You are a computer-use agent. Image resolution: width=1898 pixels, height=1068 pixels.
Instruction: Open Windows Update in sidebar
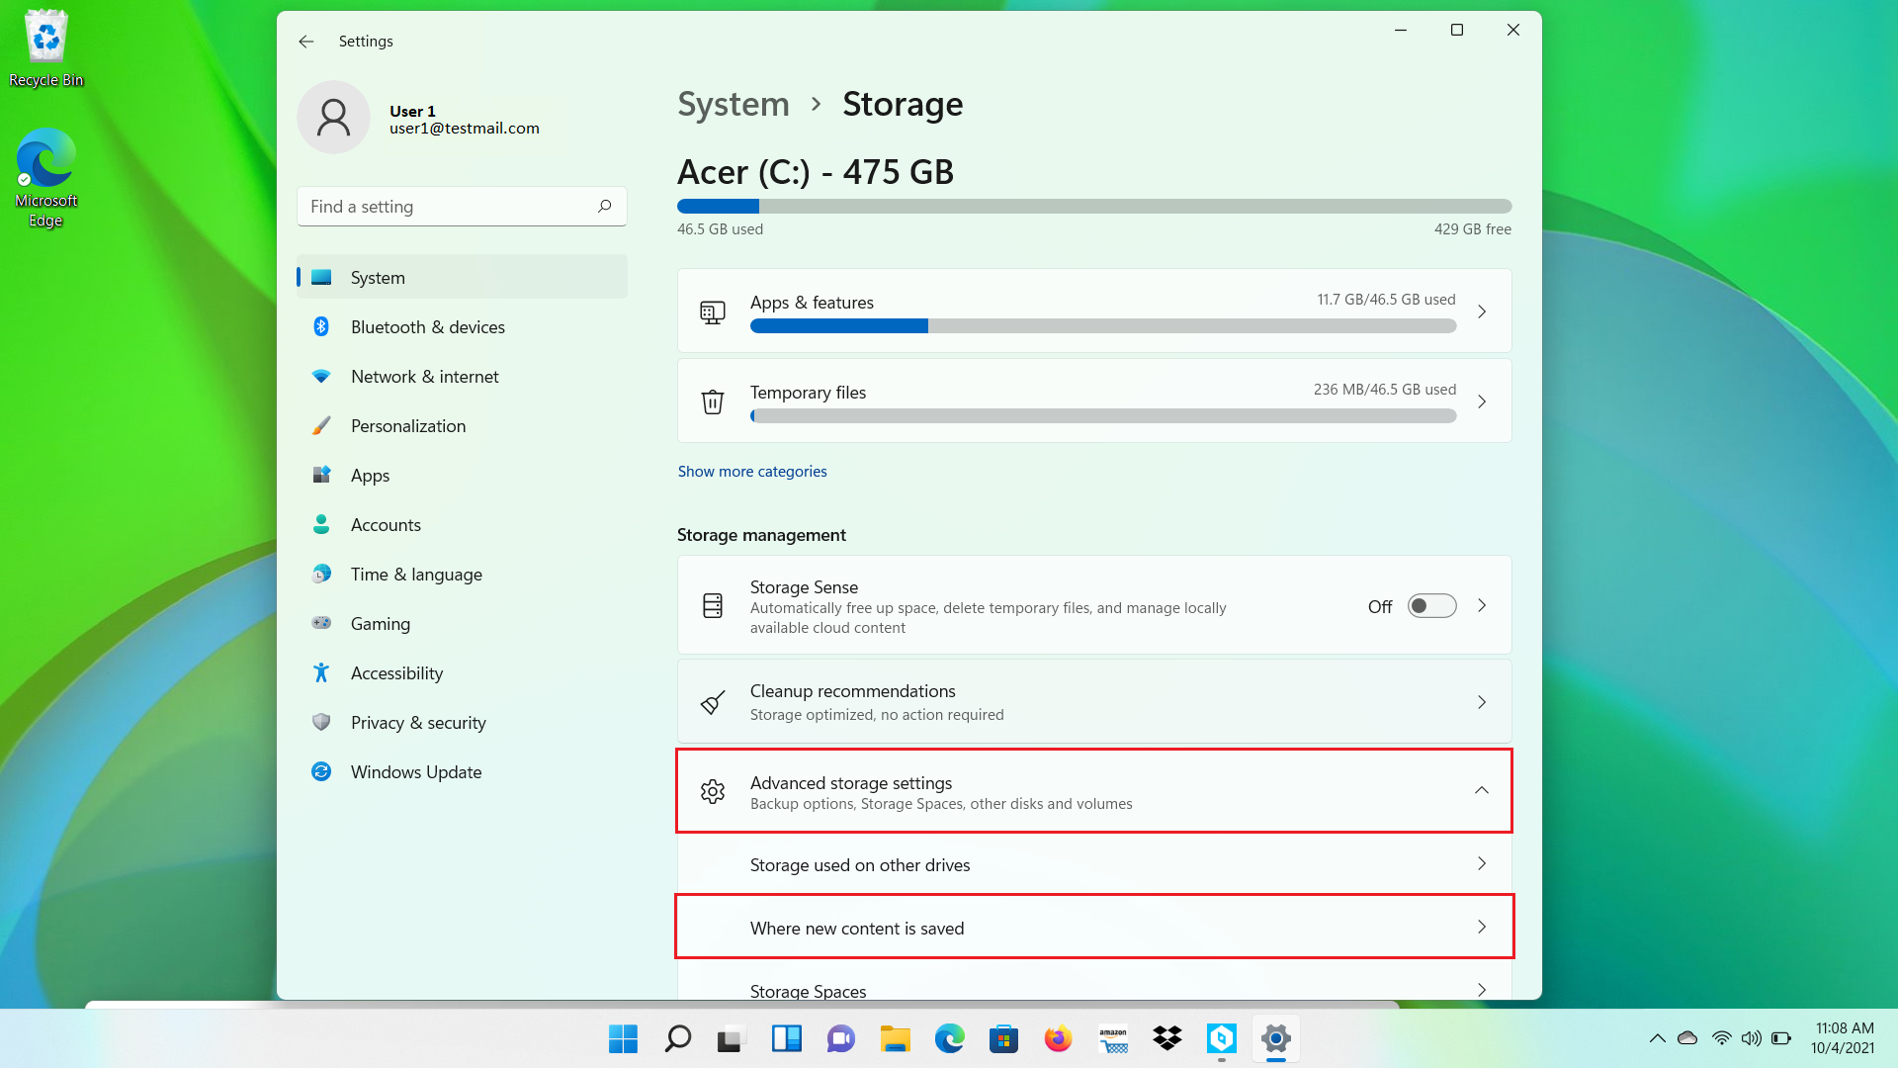(415, 772)
